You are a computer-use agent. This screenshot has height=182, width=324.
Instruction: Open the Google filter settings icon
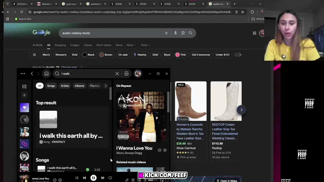click(x=34, y=55)
